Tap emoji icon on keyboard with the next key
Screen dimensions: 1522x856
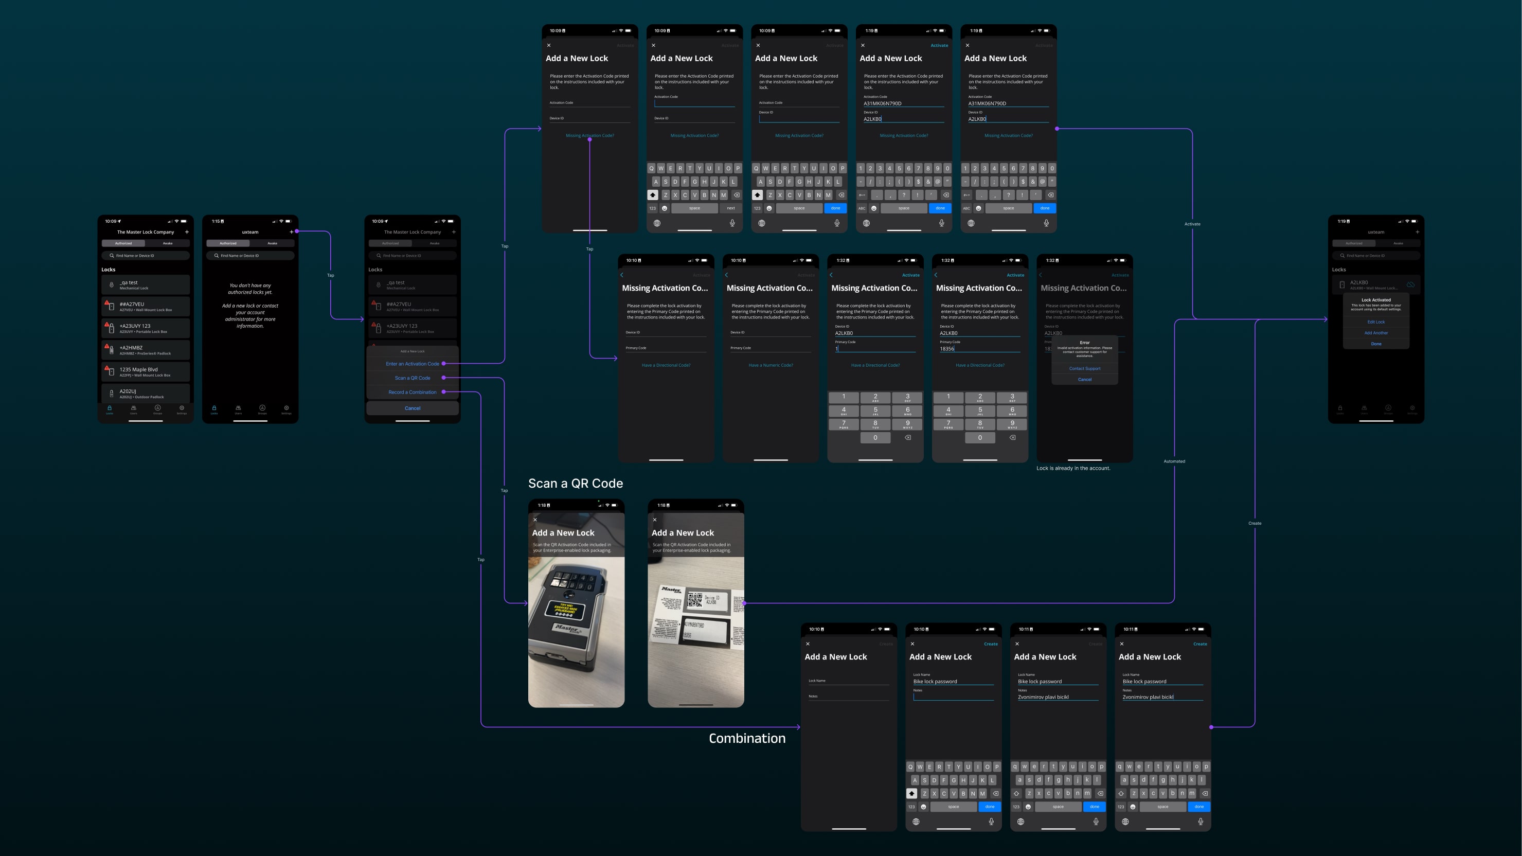665,208
